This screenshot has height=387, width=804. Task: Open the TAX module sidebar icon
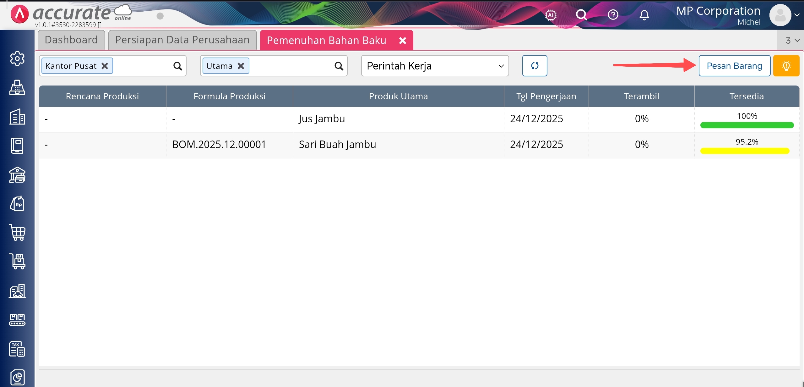coord(17,349)
